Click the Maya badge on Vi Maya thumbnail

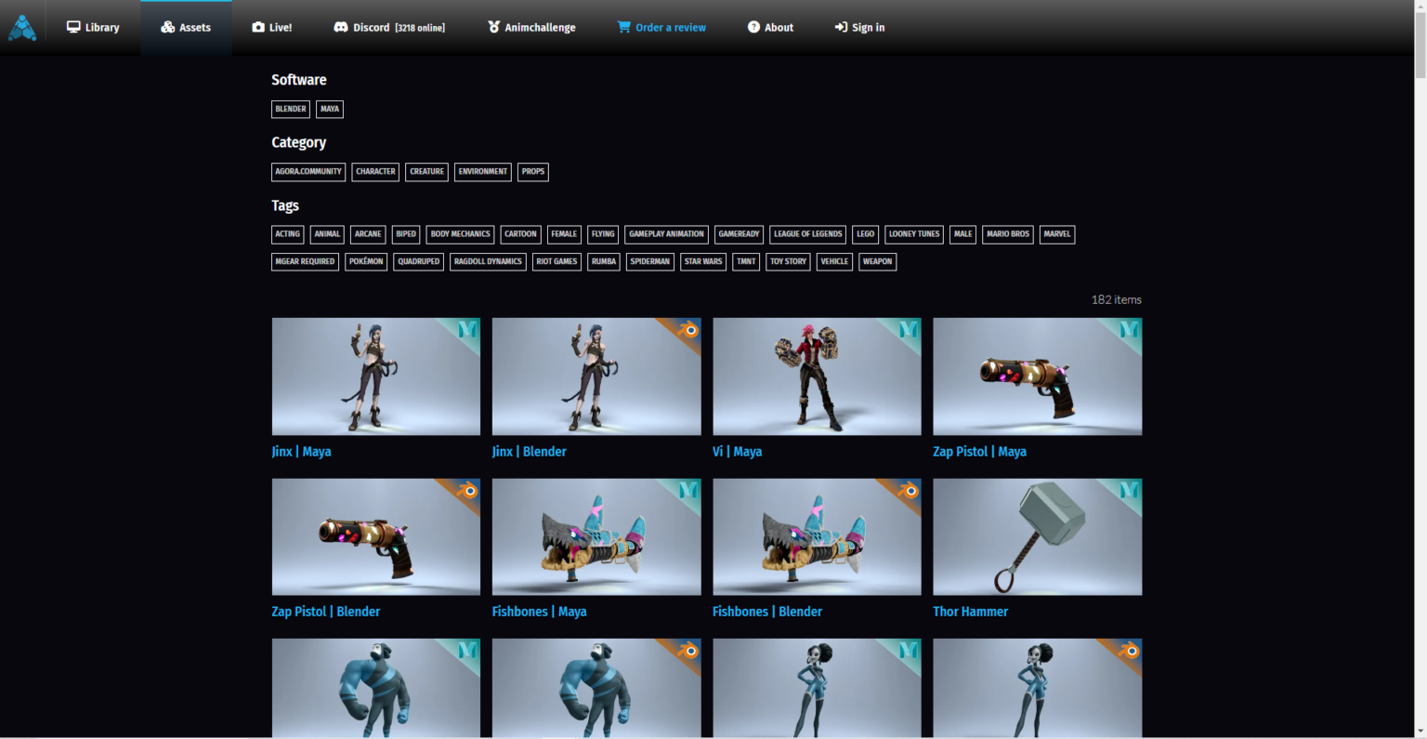point(909,330)
